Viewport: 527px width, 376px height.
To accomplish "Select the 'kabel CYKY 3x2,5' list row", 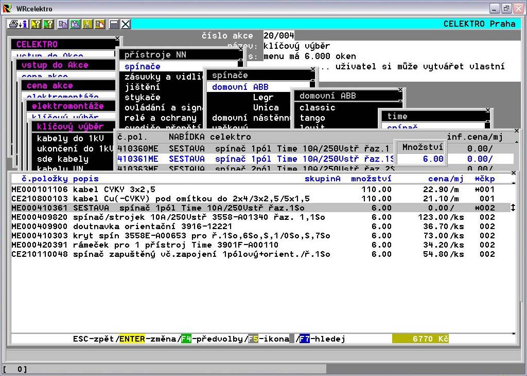I will pyautogui.click(x=113, y=189).
